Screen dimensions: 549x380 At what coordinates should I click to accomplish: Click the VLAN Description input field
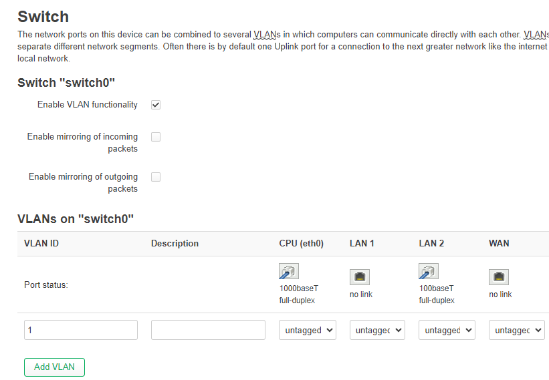[208, 330]
